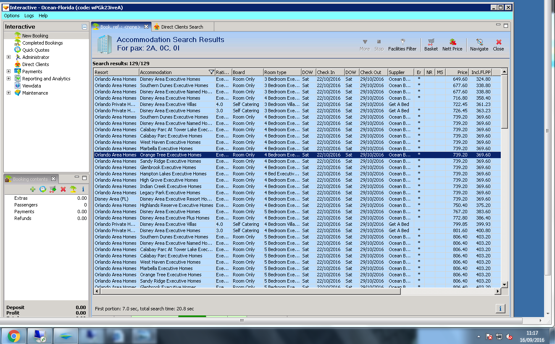Screen dimensions: 555x344
Task: Sort results by Resort column header
Action: 116,72
